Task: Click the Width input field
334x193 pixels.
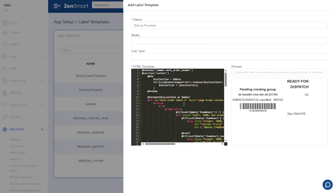Action: tap(229, 41)
